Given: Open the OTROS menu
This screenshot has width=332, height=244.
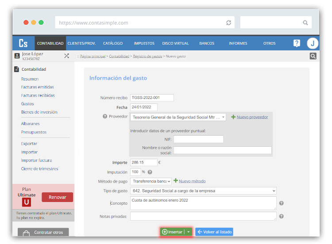Looking at the screenshot, I should pyautogui.click(x=269, y=43).
